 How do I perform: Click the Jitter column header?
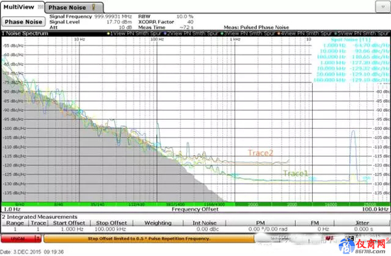pyautogui.click(x=362, y=223)
